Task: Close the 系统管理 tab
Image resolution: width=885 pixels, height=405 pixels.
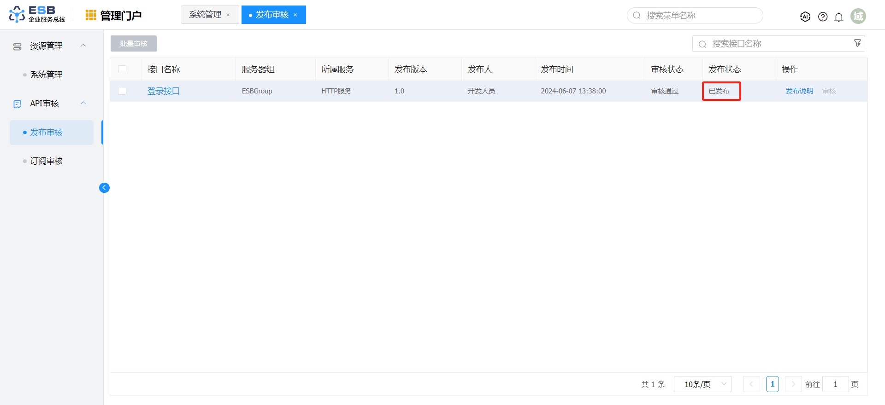Action: 228,15
